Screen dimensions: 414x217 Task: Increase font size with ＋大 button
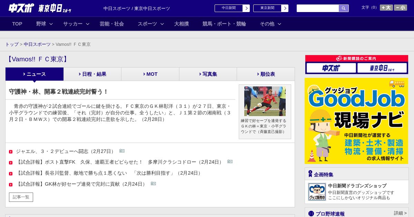coord(386,8)
